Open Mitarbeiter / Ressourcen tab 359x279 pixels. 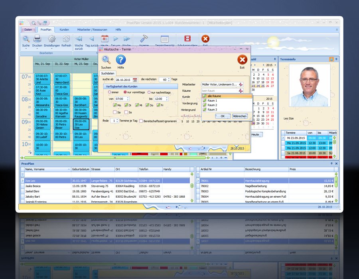92,30
